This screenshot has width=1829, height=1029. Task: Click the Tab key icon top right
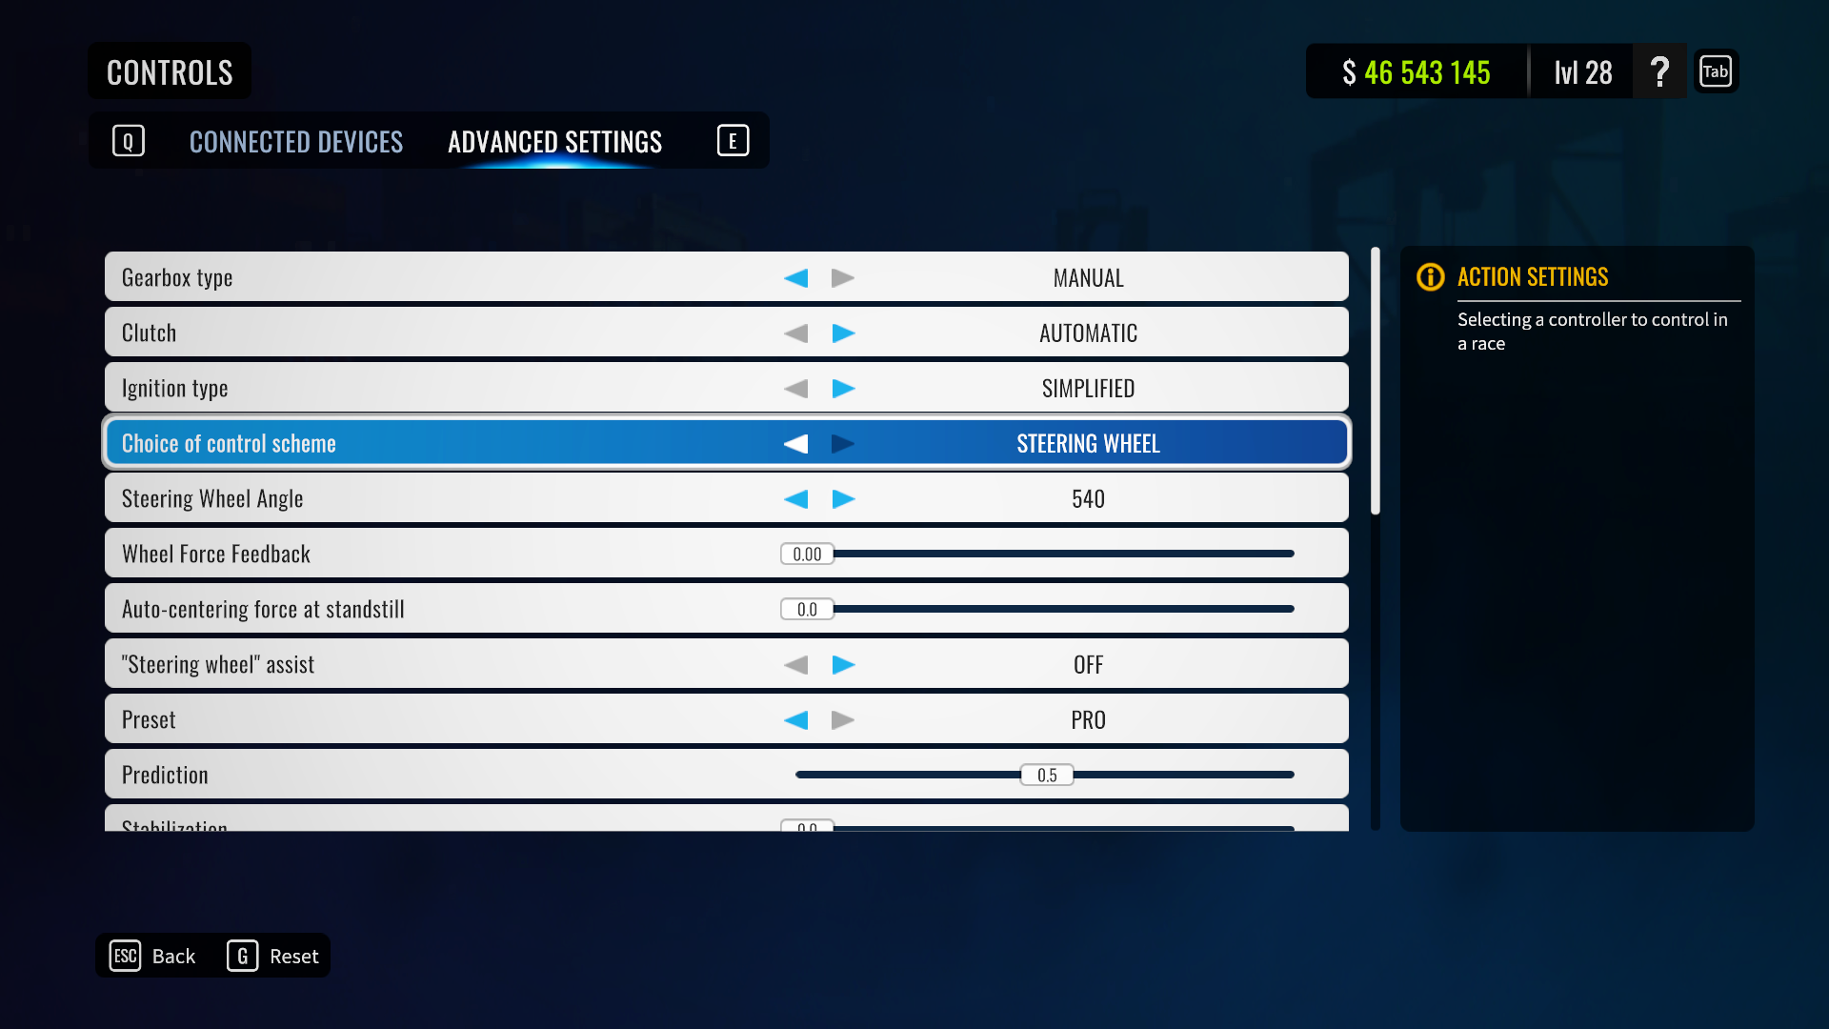(1715, 70)
